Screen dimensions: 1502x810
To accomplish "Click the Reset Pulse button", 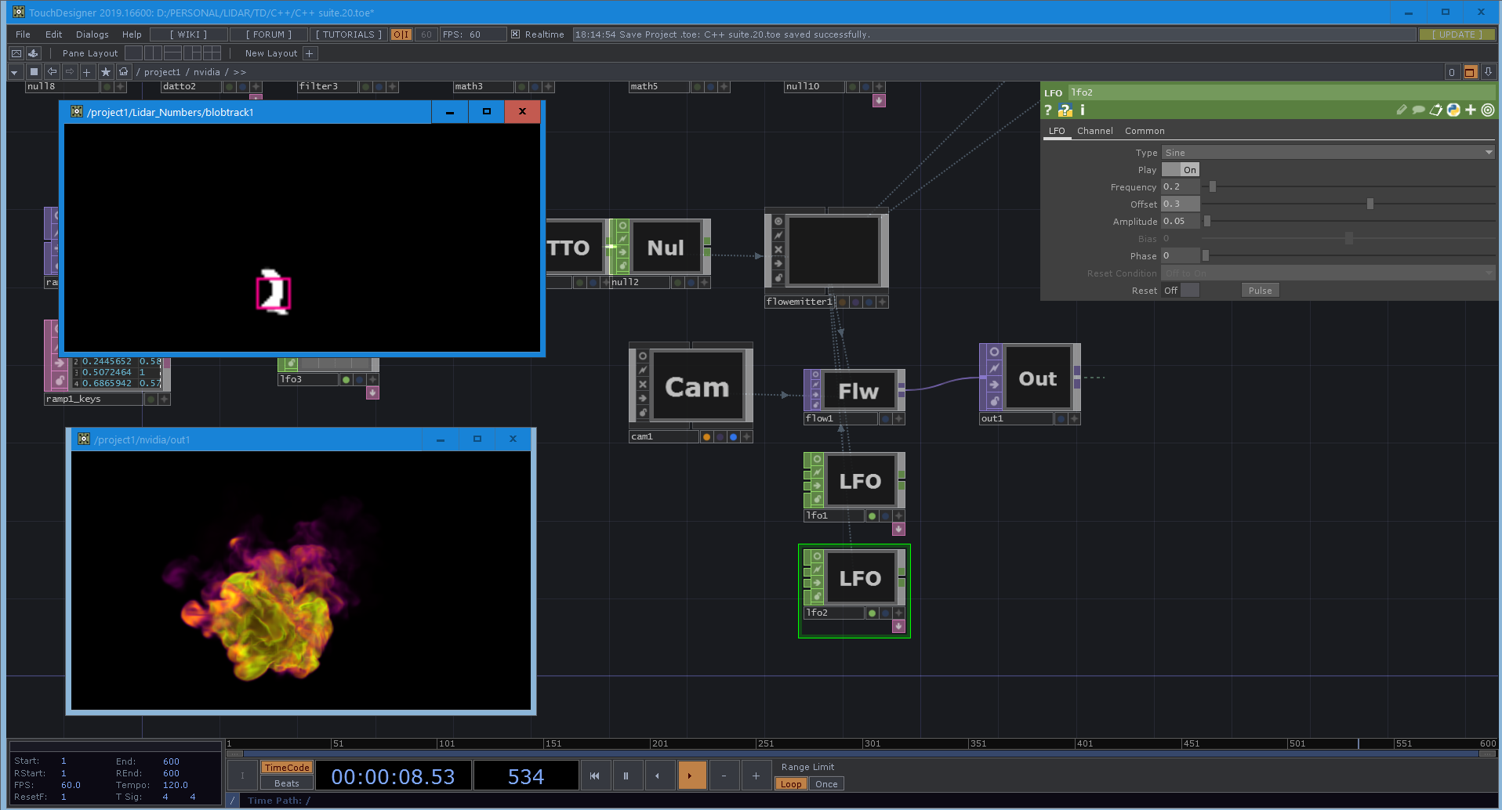I will pos(1261,291).
